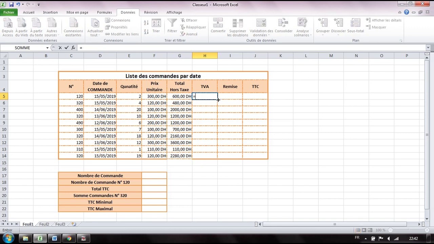This screenshot has height=244, width=434.
Task: Click Connexions existantes icon
Action: [73, 27]
